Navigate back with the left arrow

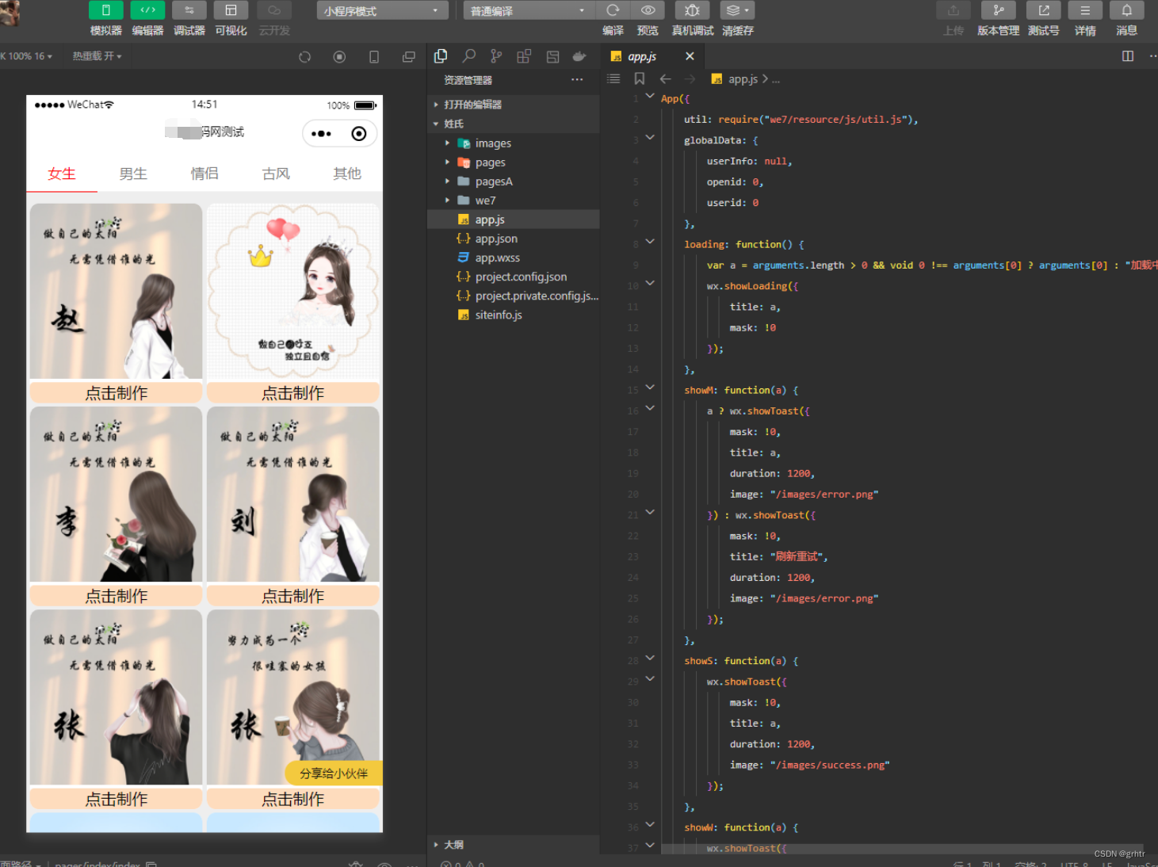pyautogui.click(x=666, y=78)
